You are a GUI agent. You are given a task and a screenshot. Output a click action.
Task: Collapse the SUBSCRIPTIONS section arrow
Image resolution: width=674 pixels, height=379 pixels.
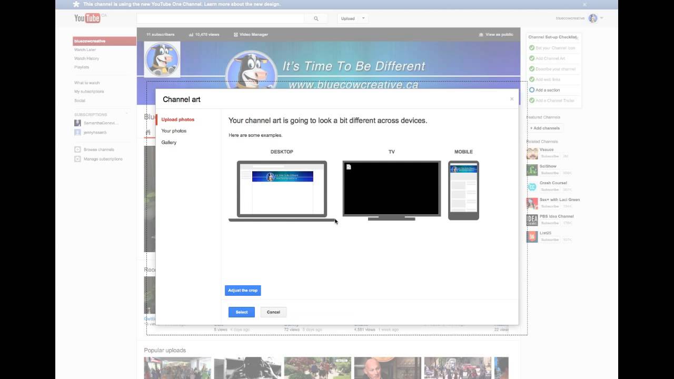(x=126, y=114)
